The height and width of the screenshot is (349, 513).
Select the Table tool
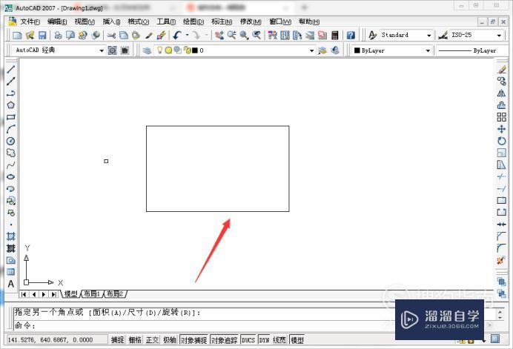[x=11, y=272]
